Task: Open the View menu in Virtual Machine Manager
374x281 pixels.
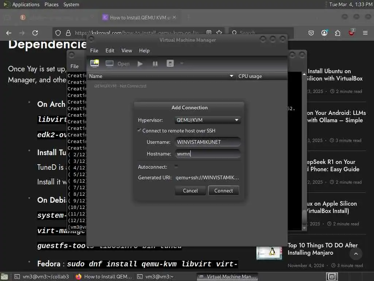Action: click(x=126, y=50)
